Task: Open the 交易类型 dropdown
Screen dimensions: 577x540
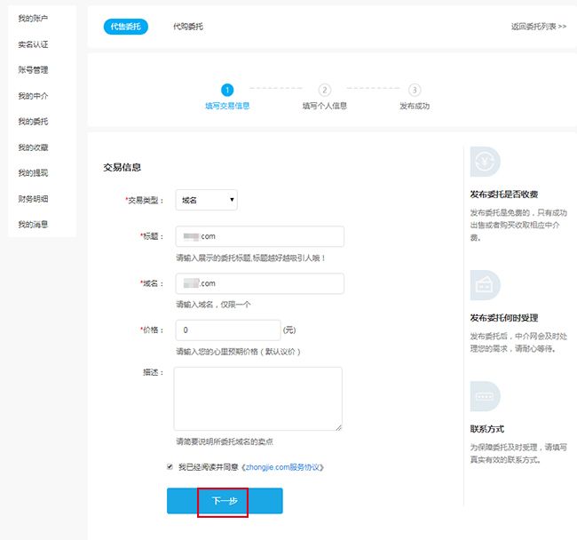Action: coord(206,201)
